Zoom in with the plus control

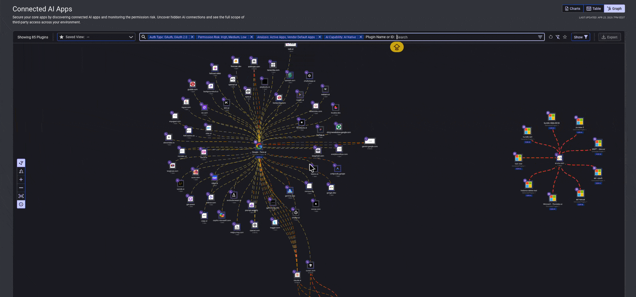(x=21, y=180)
